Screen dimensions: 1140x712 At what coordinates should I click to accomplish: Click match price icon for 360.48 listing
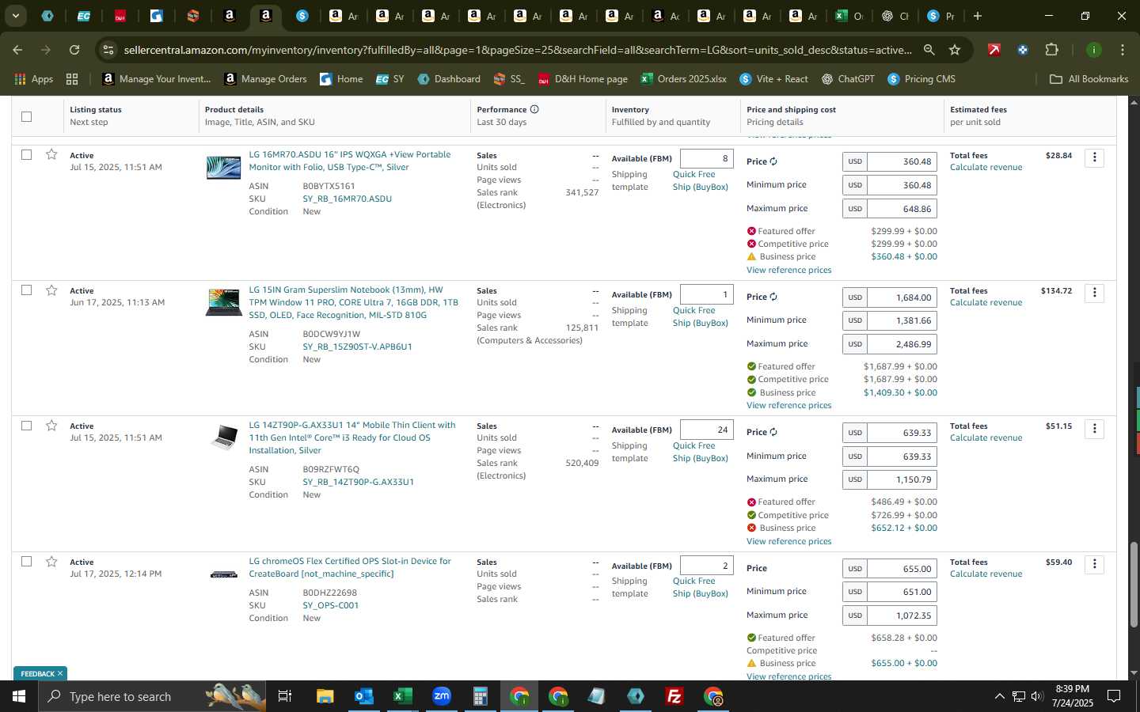[773, 161]
